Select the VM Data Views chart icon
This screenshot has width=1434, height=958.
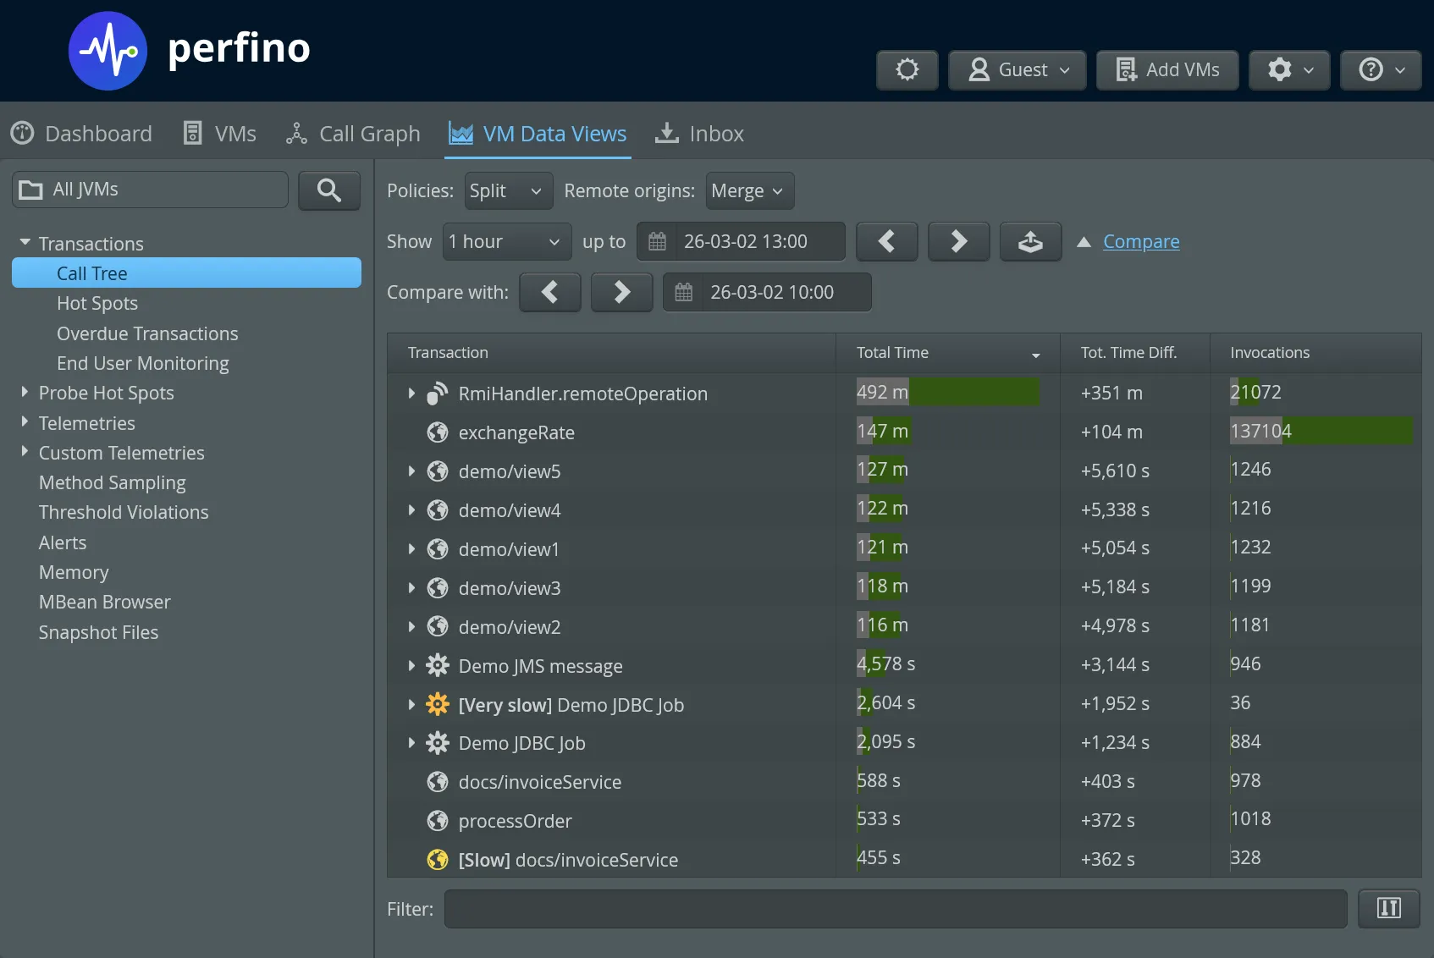click(461, 133)
